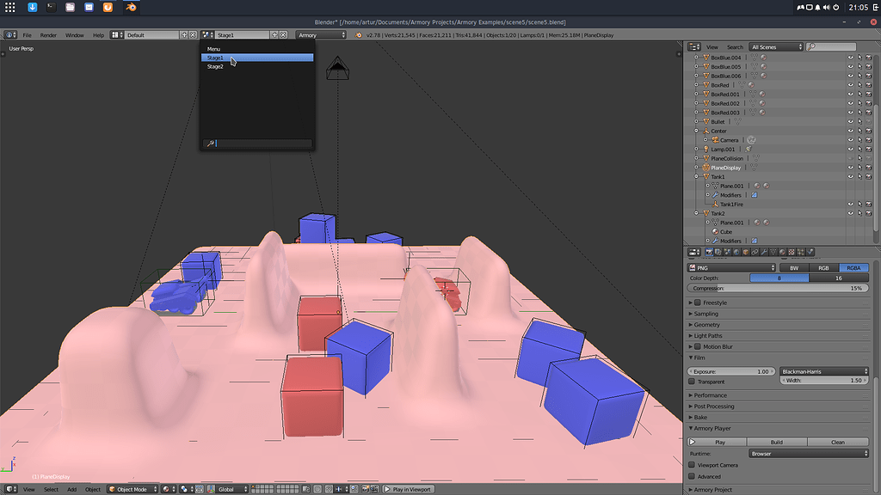Toggle renderability camera icon for Bullet
This screenshot has height=495, width=881.
(870, 121)
